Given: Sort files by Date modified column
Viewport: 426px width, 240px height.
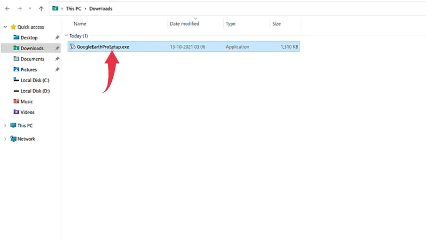Looking at the screenshot, I should coord(184,24).
